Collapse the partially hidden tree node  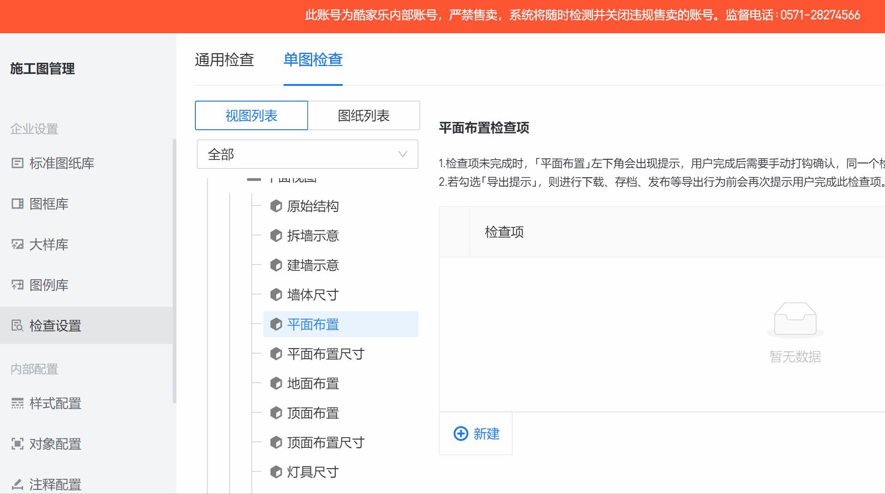click(254, 180)
